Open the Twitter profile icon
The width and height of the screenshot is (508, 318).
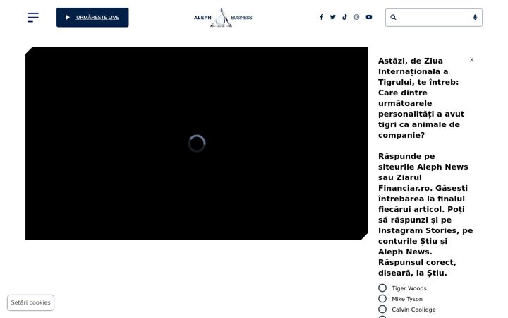click(333, 17)
